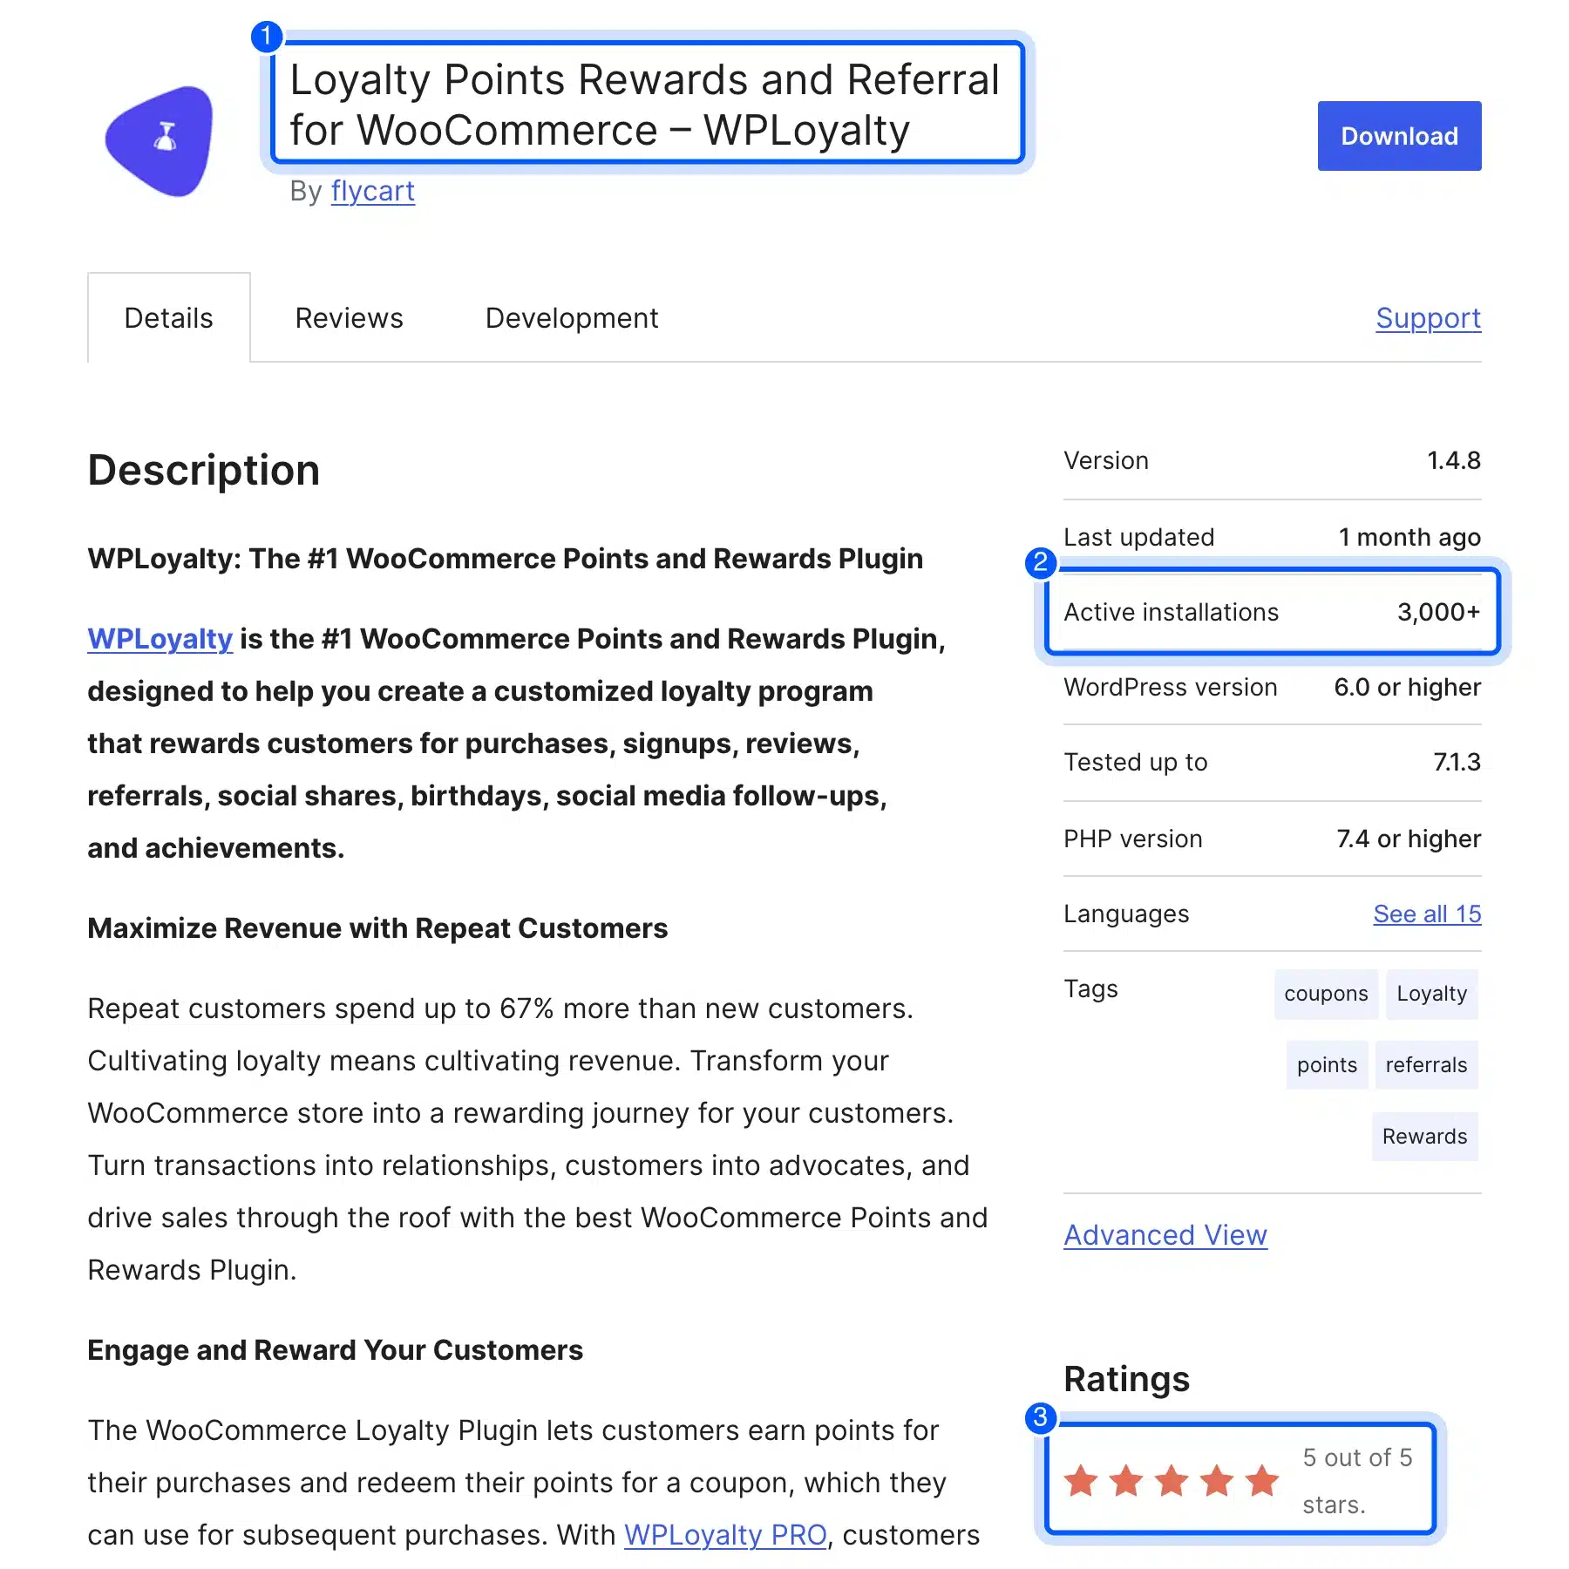Select the referrals tag
The height and width of the screenshot is (1569, 1569).
tap(1426, 1065)
